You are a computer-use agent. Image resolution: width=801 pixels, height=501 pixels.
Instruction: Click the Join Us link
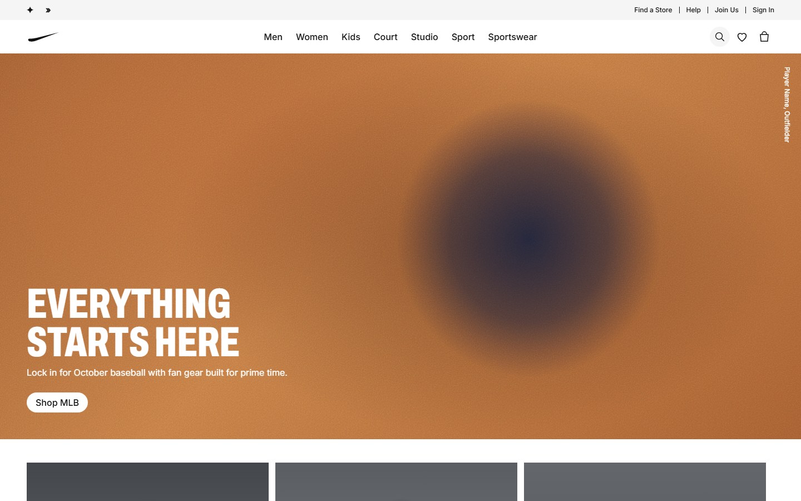click(726, 10)
